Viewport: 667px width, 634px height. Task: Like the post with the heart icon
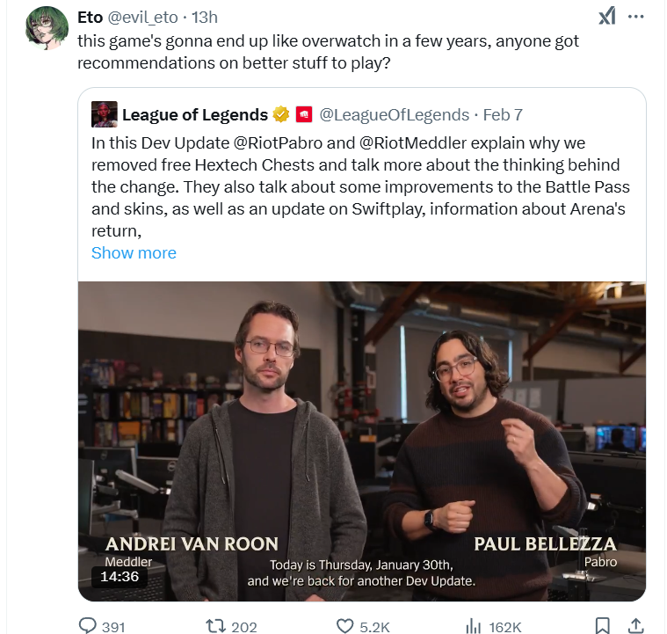click(x=345, y=626)
